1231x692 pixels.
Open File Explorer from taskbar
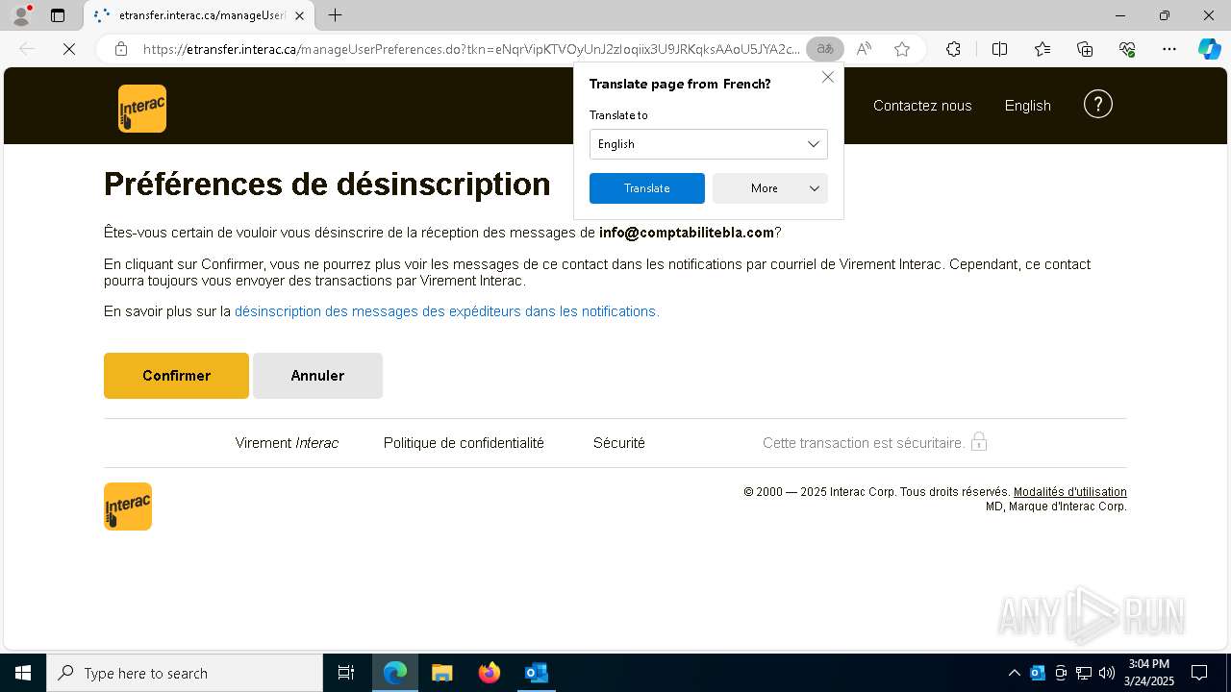tap(442, 673)
